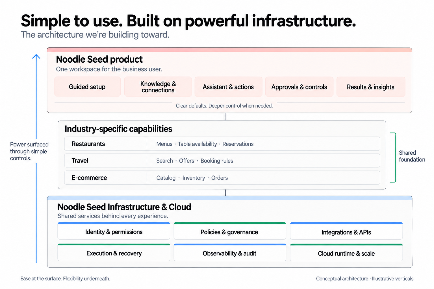Click the blue upward arrow head
This screenshot has height=289, width=434.
(x=36, y=56)
